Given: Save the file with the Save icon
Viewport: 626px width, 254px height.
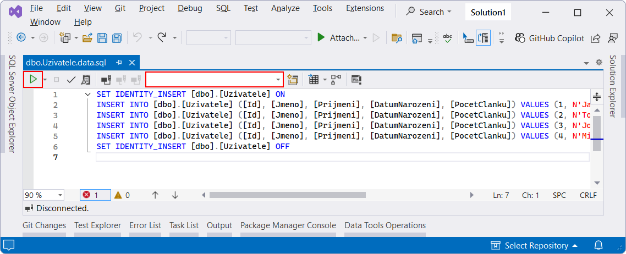Looking at the screenshot, I should point(103,38).
